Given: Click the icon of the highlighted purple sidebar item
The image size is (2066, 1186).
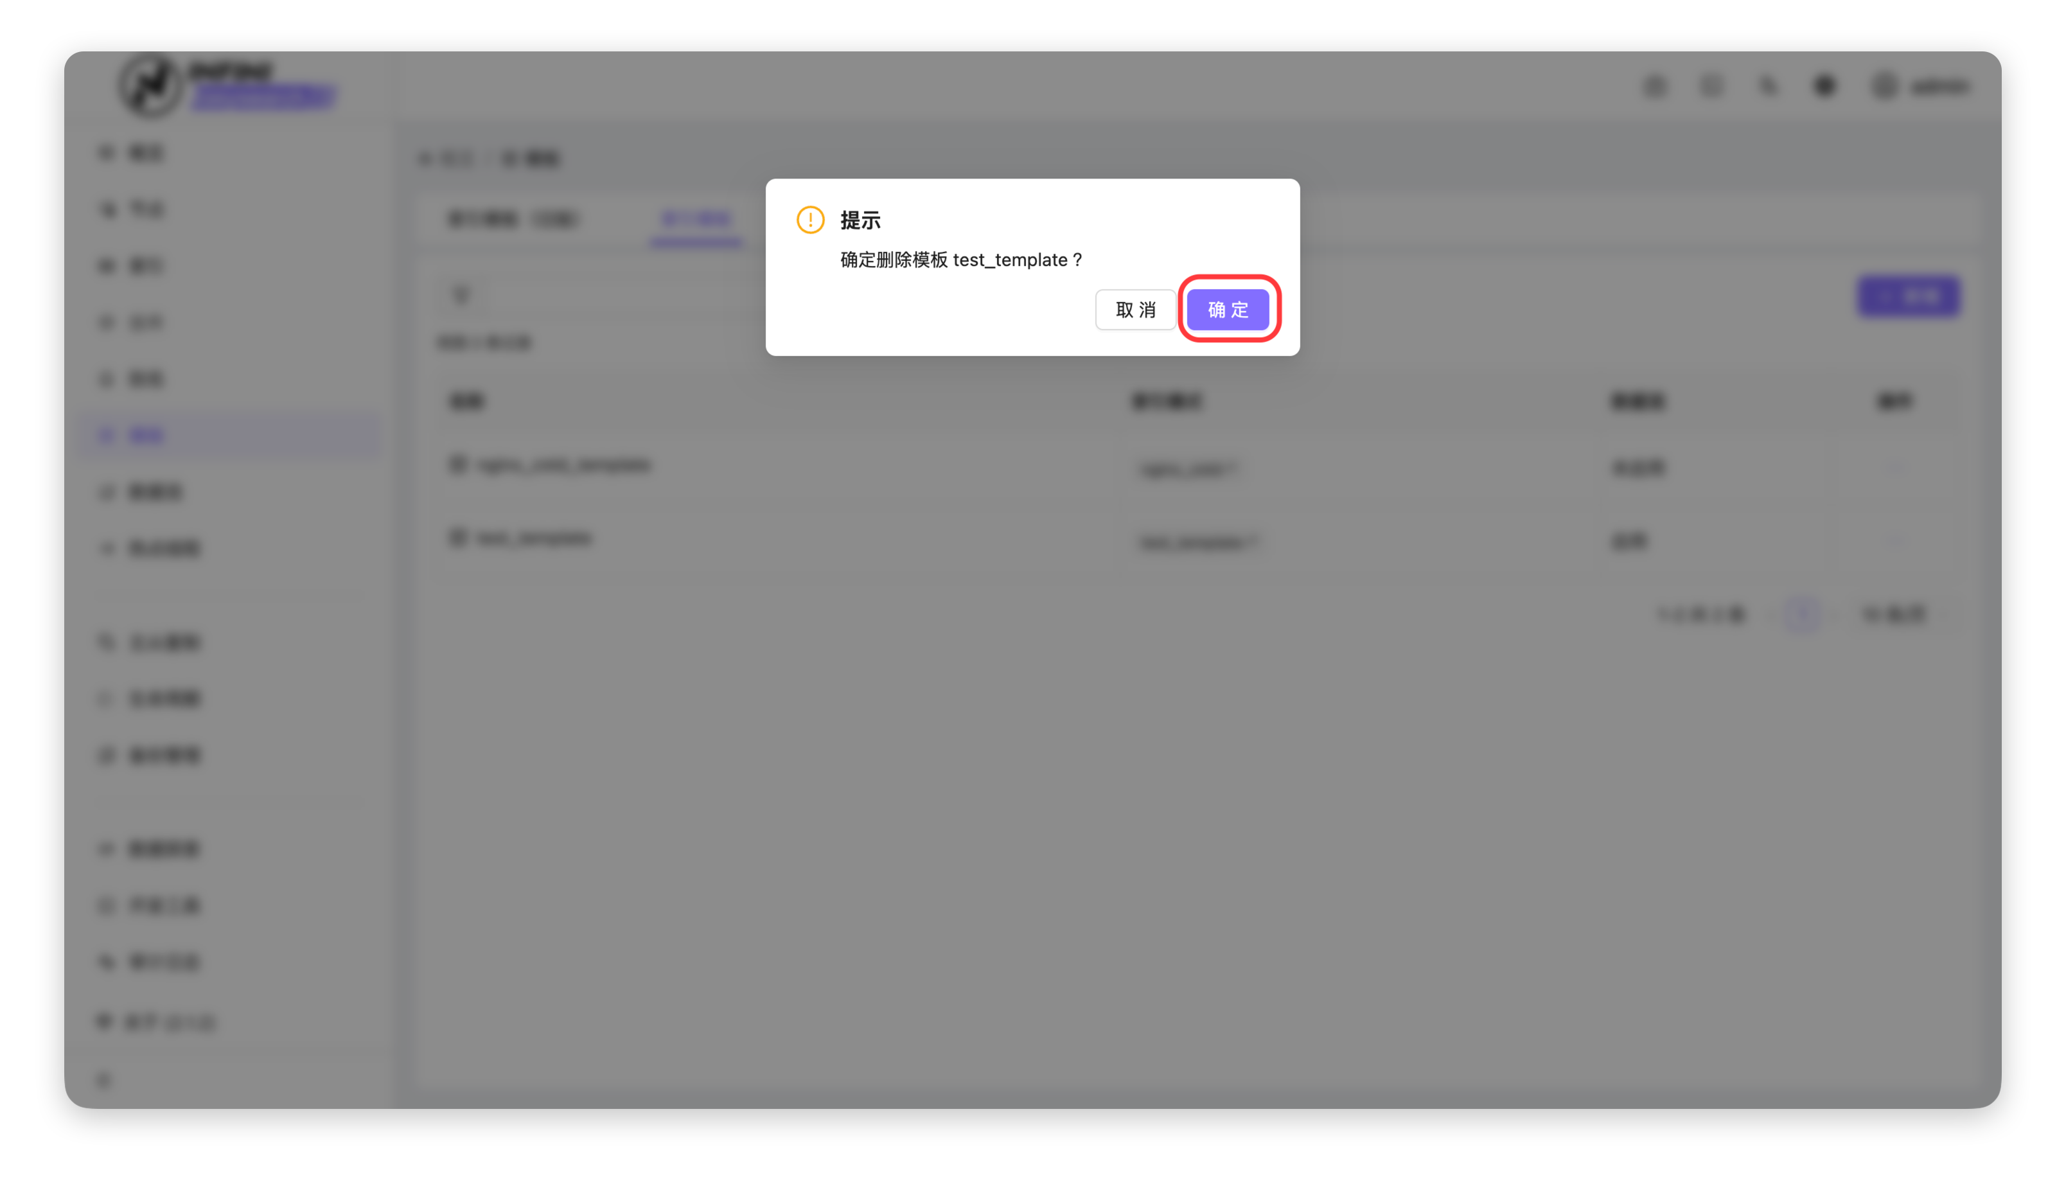Looking at the screenshot, I should click(106, 436).
